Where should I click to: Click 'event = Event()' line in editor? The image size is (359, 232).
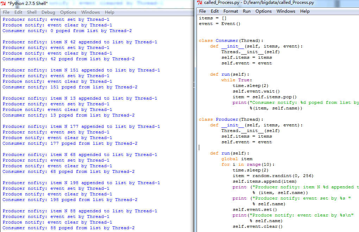click(x=220, y=24)
